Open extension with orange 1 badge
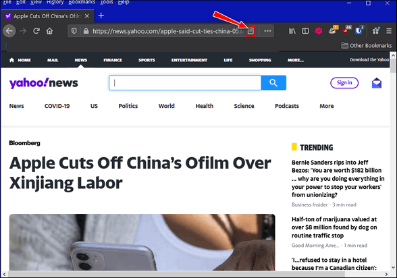Screen dimensions: 397x278 click(x=332, y=30)
